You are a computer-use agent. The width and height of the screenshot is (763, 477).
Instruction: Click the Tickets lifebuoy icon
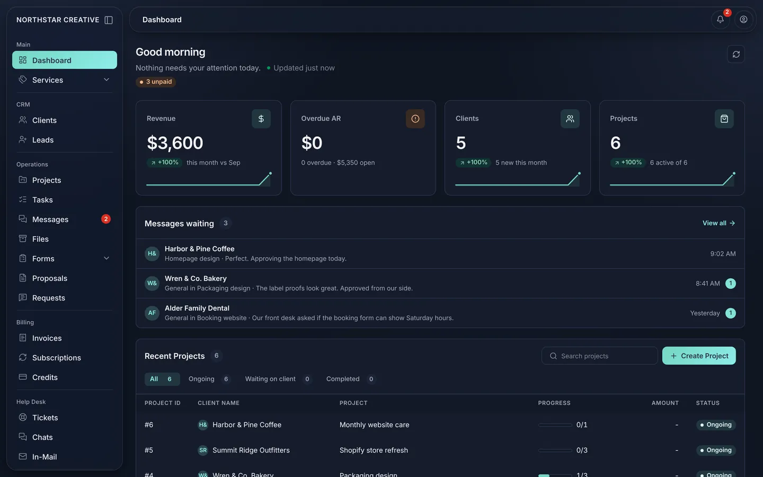(x=23, y=418)
